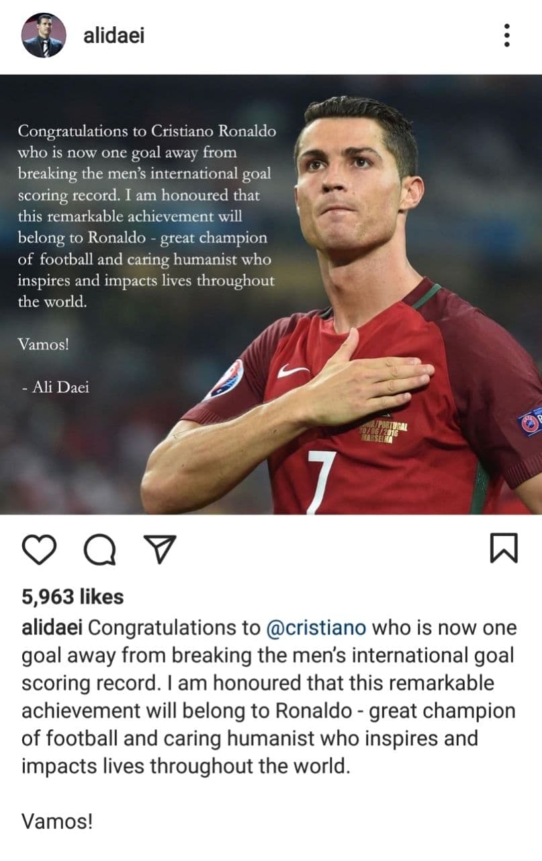Open comments via the speech bubble icon
Image resolution: width=542 pixels, height=861 pixels.
tap(100, 550)
